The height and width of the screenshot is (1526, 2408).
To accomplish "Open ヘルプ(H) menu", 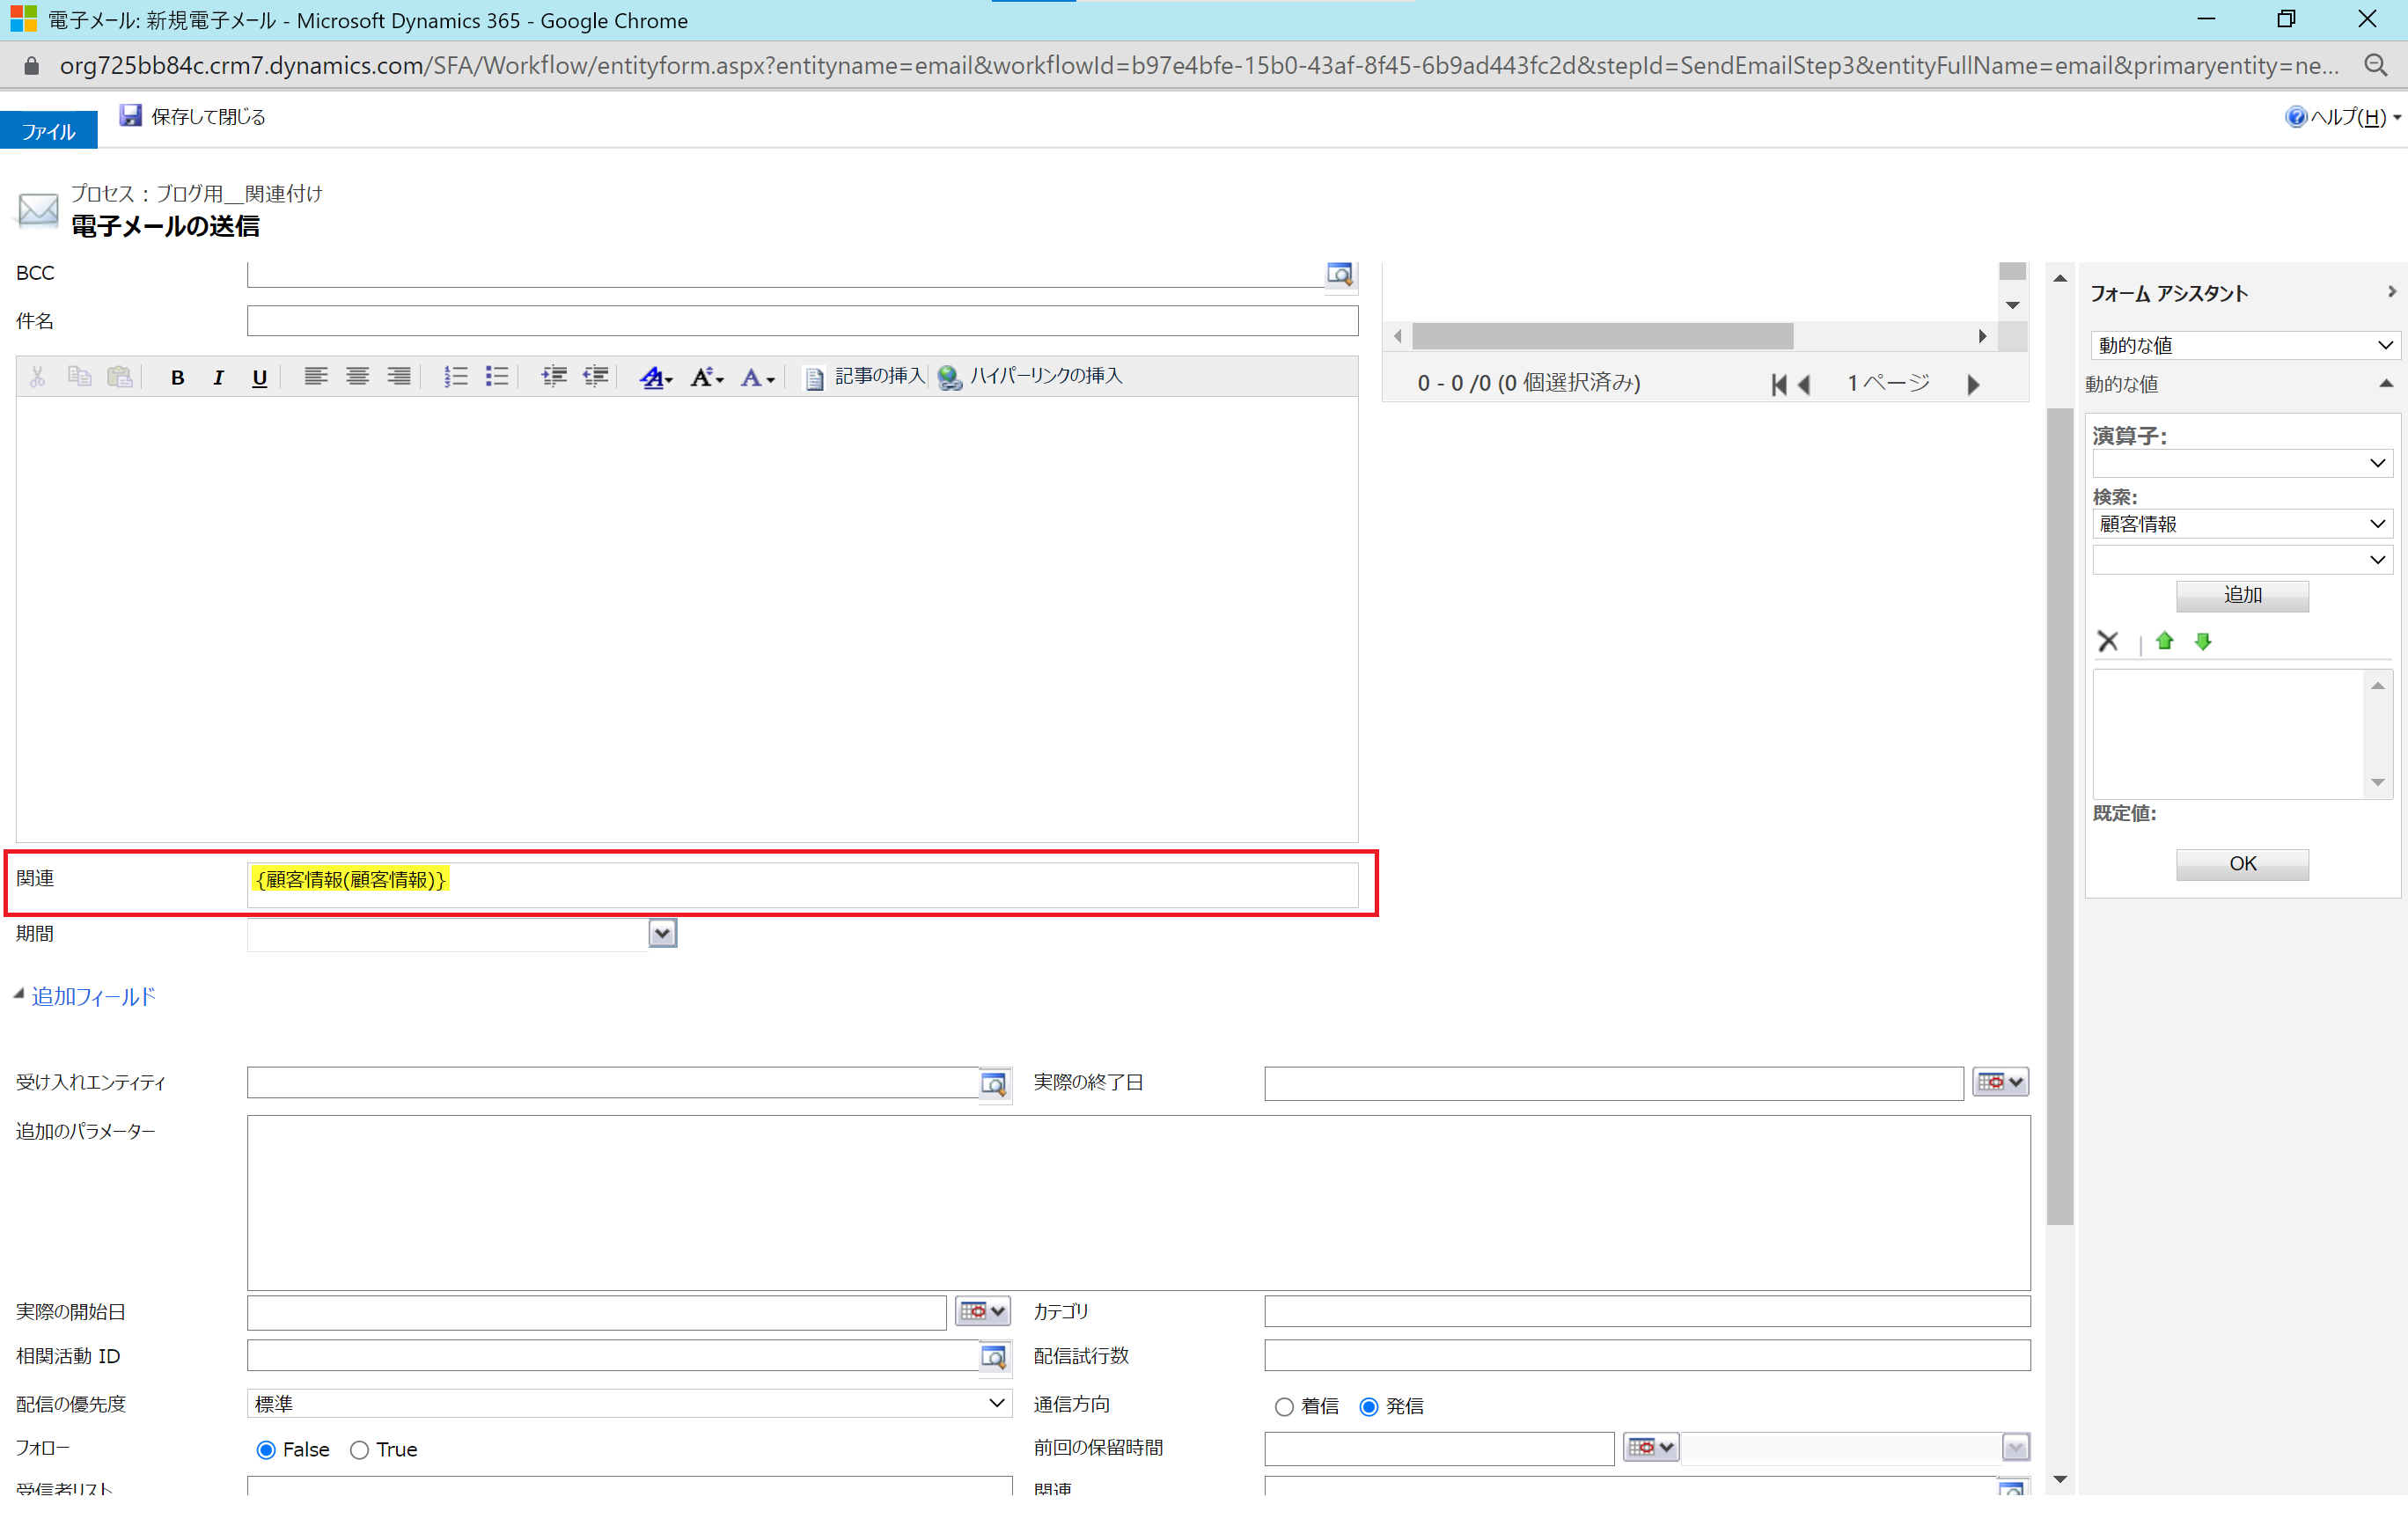I will pos(2343,117).
